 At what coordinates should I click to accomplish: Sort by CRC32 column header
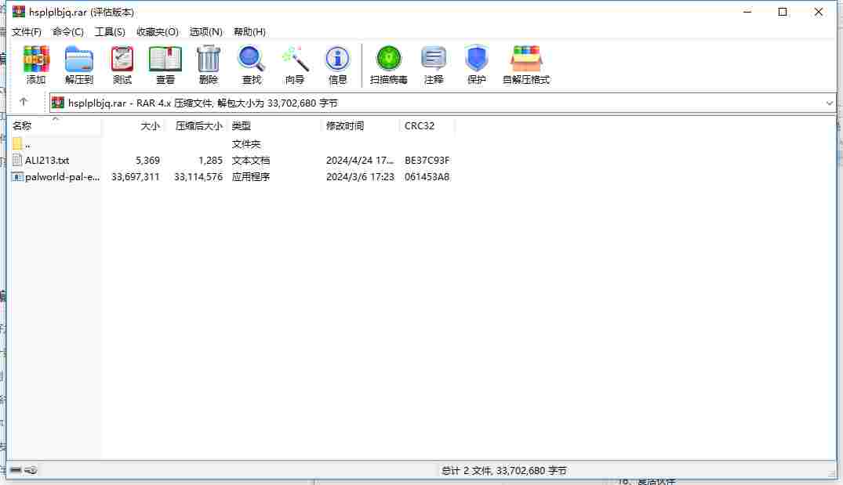[x=427, y=125]
